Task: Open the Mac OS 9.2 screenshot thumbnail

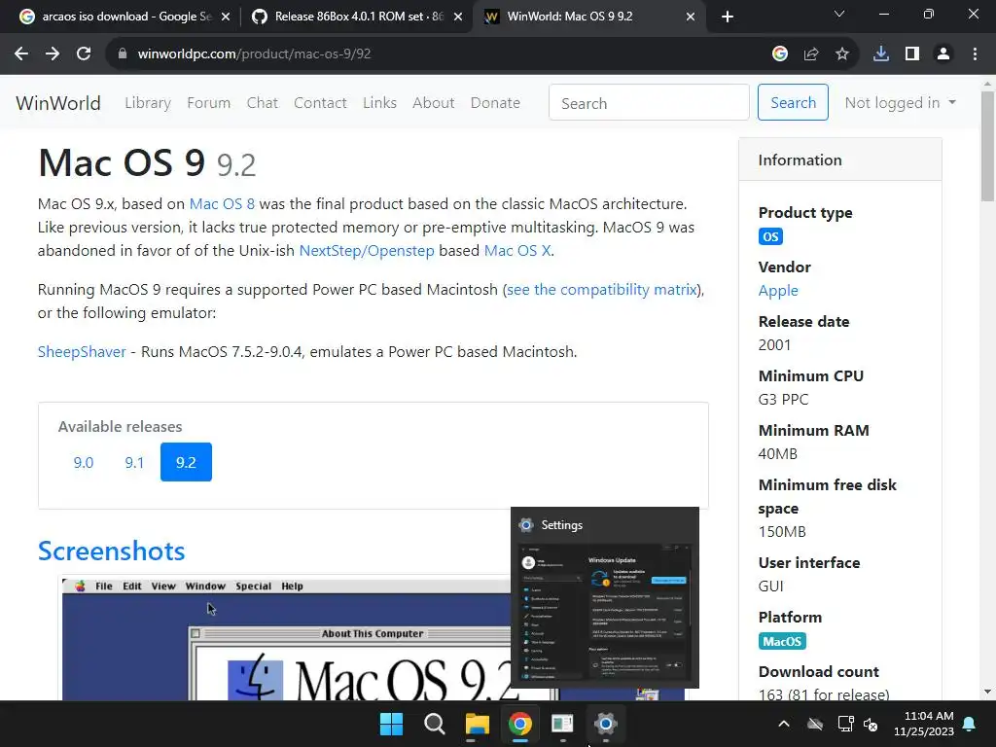Action: (286, 638)
